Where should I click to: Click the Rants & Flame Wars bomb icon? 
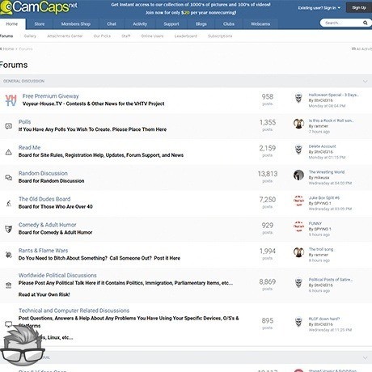point(9,255)
